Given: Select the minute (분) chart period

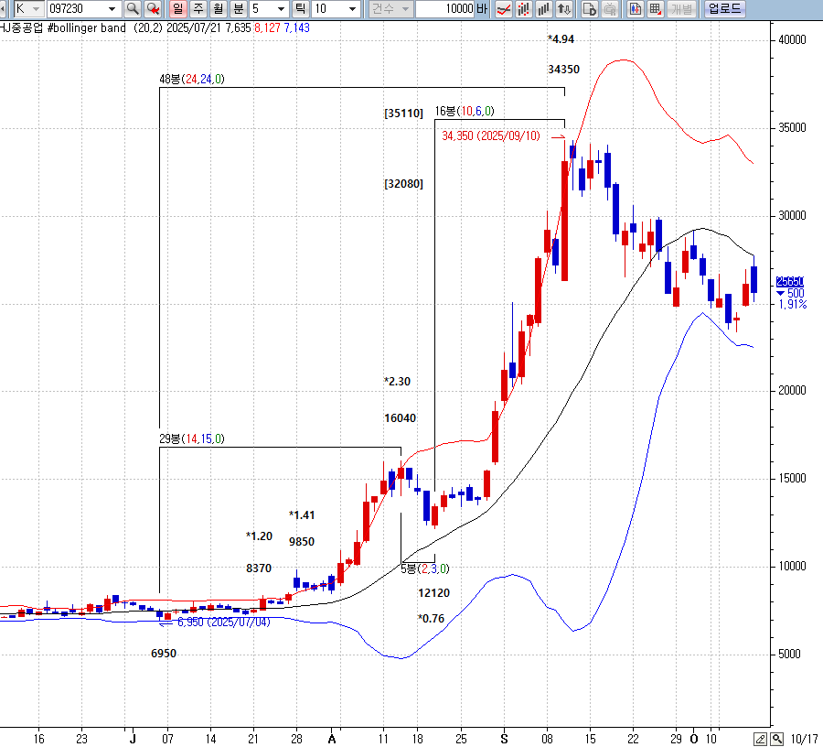Looking at the screenshot, I should [x=238, y=9].
